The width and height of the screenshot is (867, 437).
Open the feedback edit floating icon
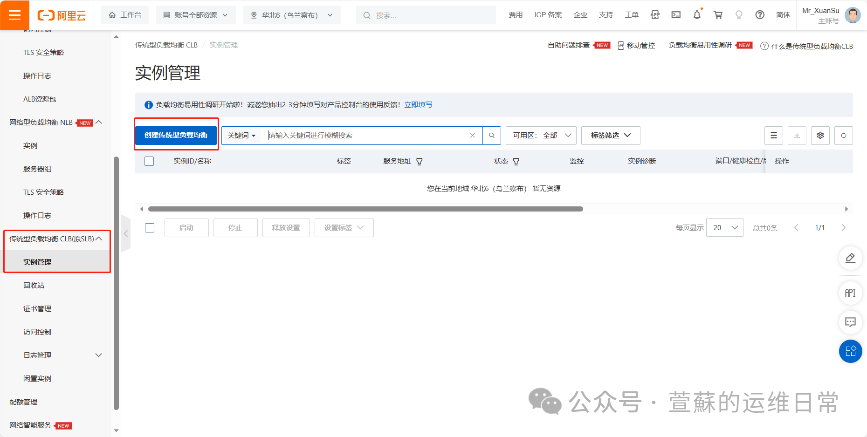[x=851, y=258]
